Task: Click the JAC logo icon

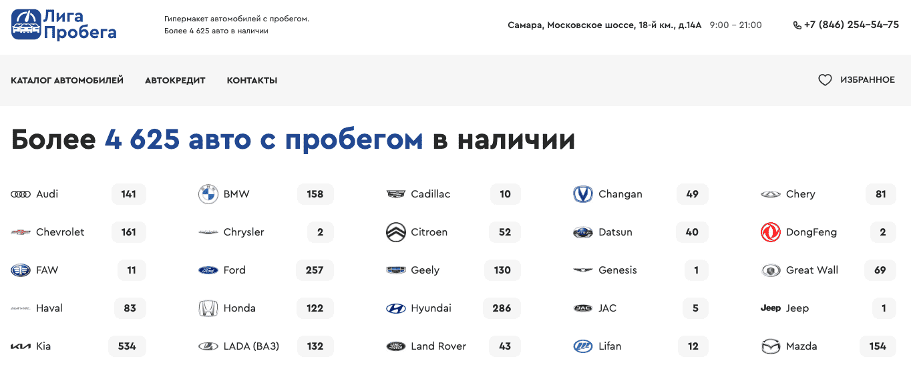Action: (x=583, y=308)
